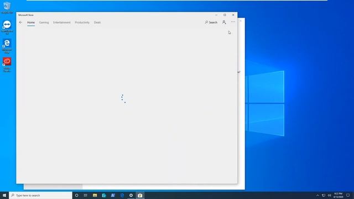
Task: Open Task View on the taskbar
Action: (x=86, y=195)
